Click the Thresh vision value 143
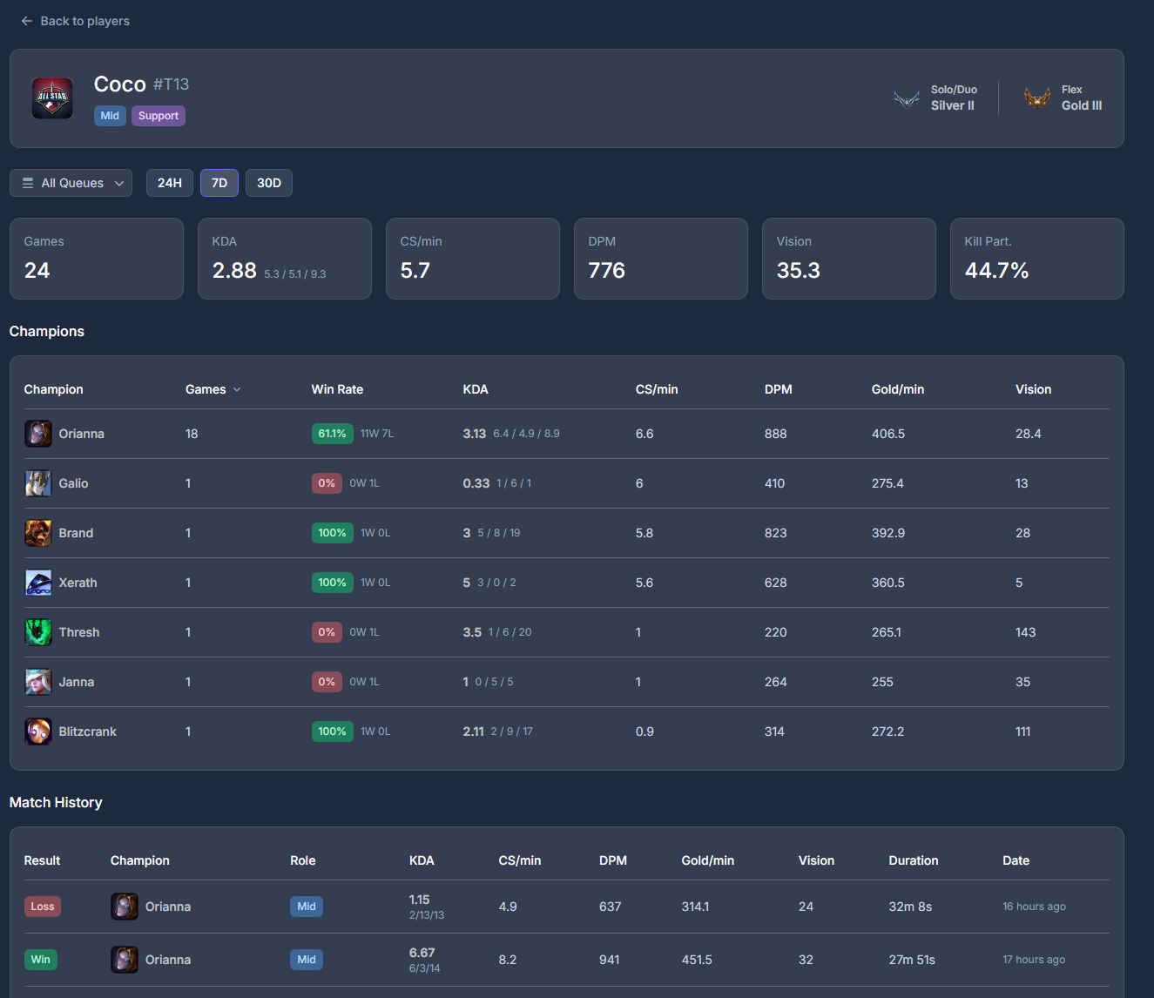The width and height of the screenshot is (1154, 998). pos(1026,632)
